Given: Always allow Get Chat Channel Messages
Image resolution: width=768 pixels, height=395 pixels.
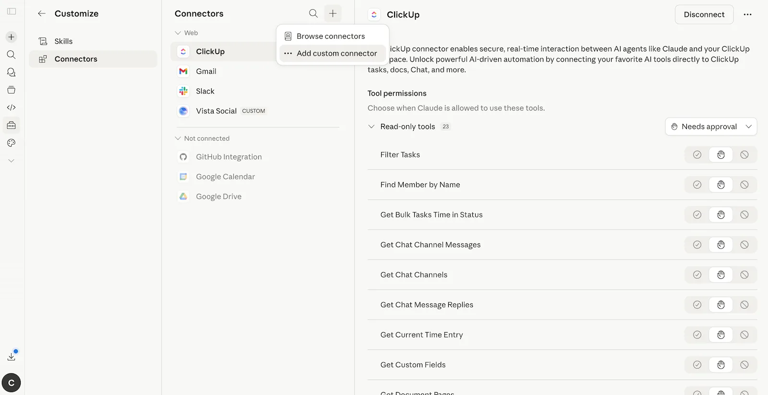Looking at the screenshot, I should (697, 245).
